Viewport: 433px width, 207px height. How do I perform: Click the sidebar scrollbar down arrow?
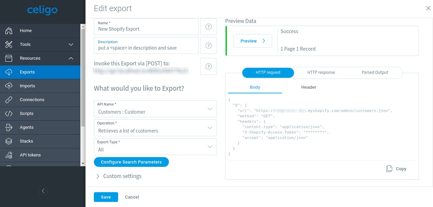(x=83, y=164)
